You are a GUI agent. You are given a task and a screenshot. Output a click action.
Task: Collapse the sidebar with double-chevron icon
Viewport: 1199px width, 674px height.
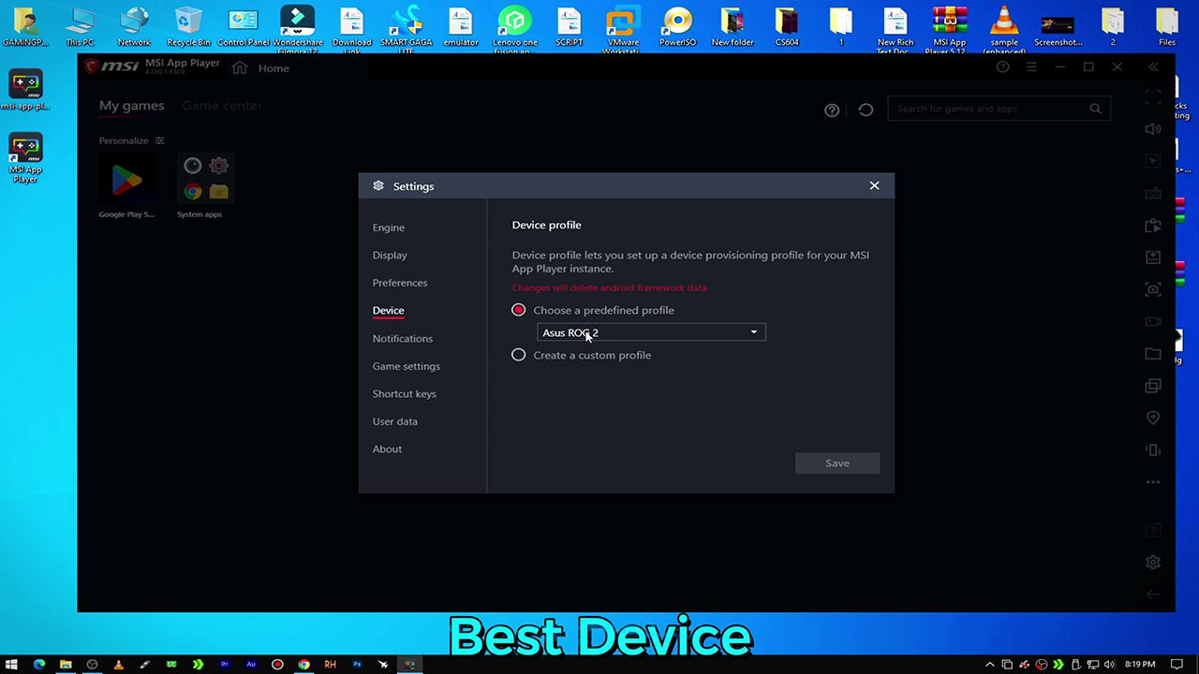(x=1153, y=67)
